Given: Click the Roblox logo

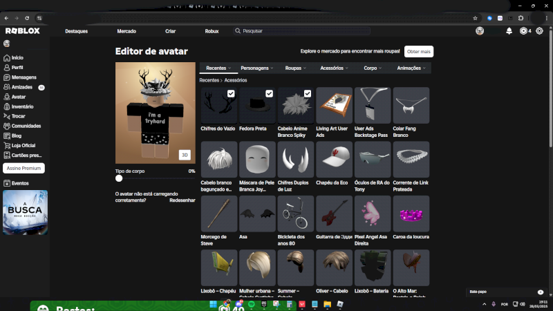Looking at the screenshot, I should 23,31.
